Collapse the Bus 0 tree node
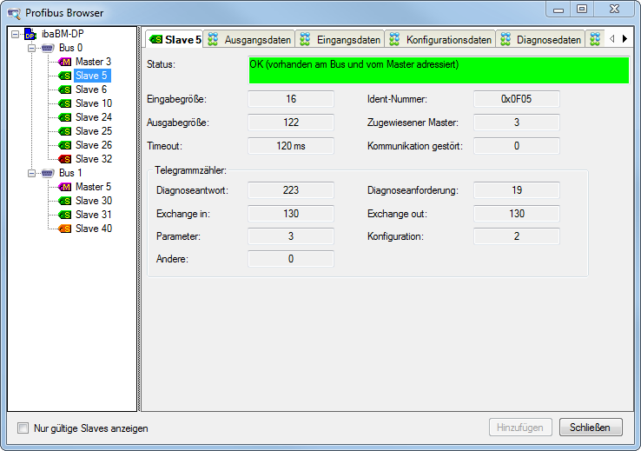This screenshot has width=641, height=451. 31,49
